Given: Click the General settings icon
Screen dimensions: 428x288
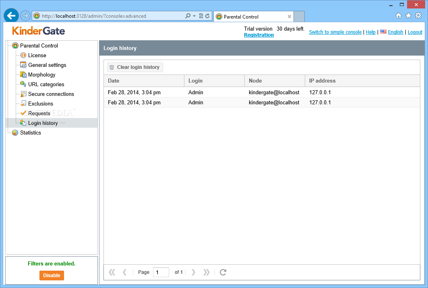Looking at the screenshot, I should pos(23,65).
